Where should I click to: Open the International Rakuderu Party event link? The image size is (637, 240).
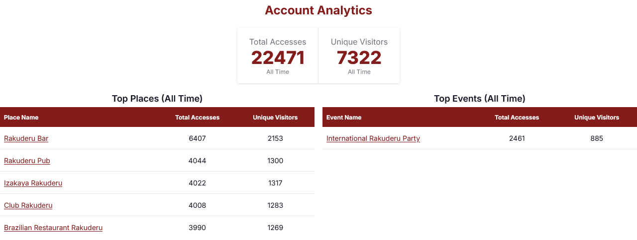click(x=373, y=138)
